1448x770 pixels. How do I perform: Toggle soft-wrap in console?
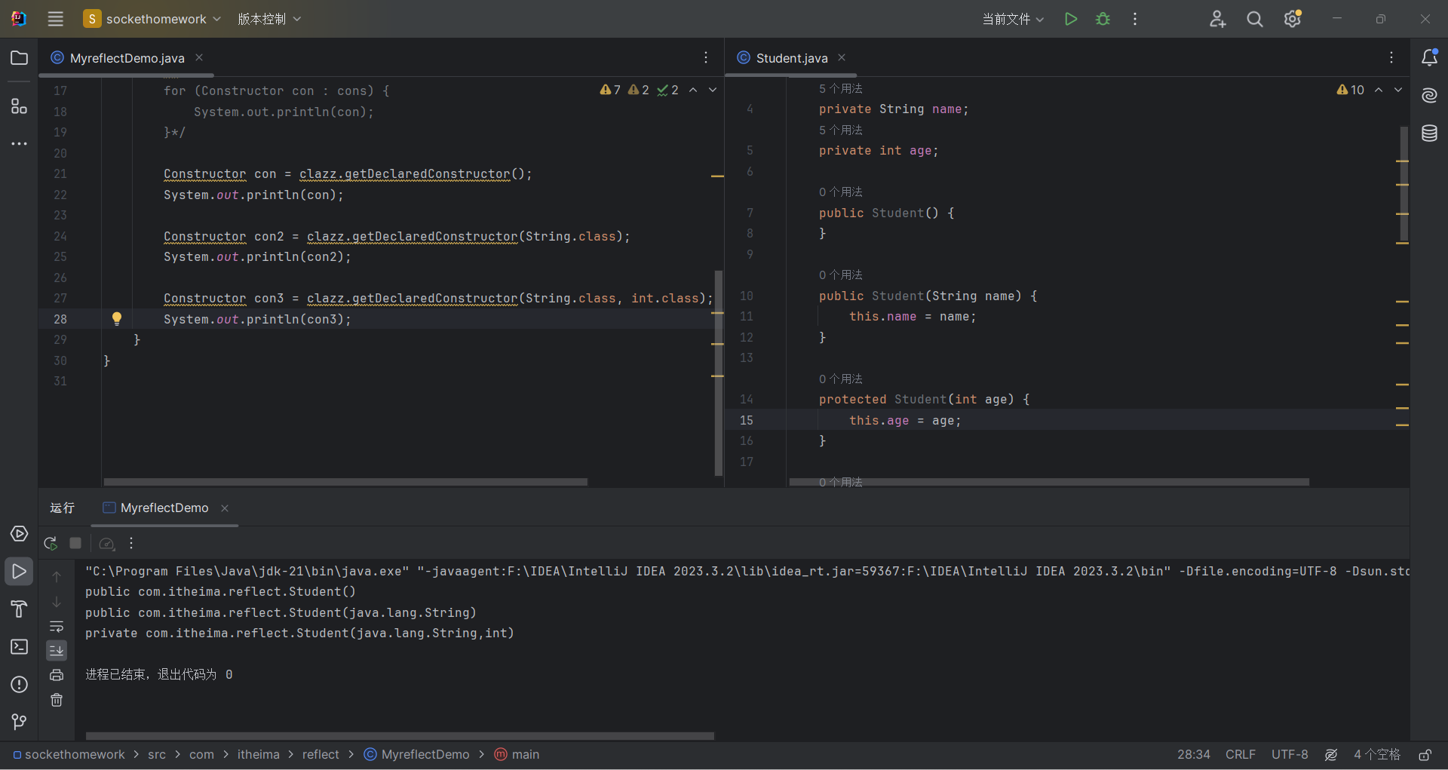[57, 626]
